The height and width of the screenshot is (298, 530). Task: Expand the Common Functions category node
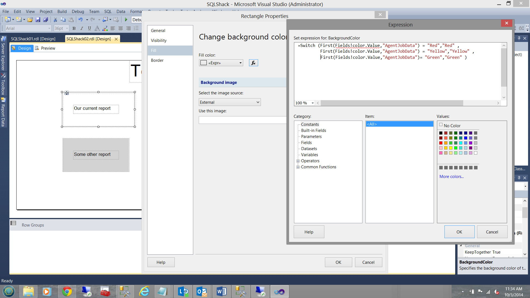pos(298,167)
